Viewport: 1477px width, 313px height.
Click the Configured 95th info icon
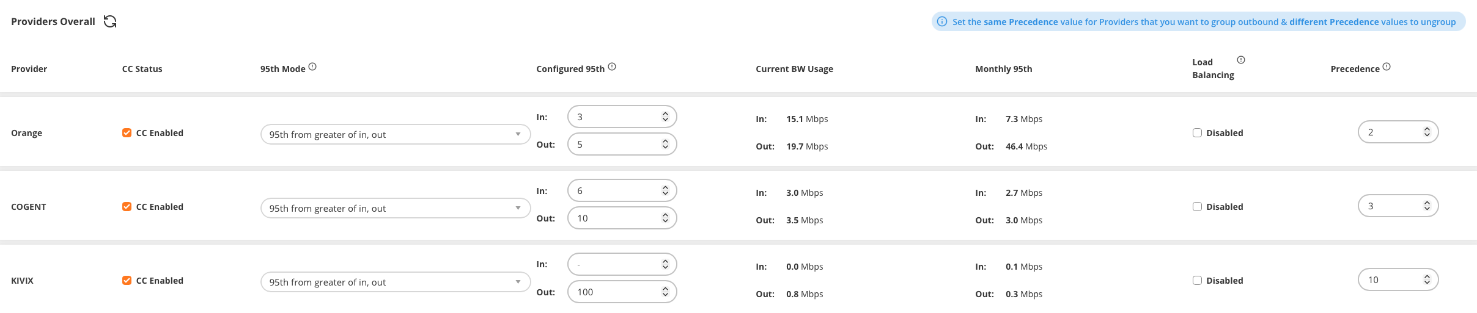pos(612,67)
